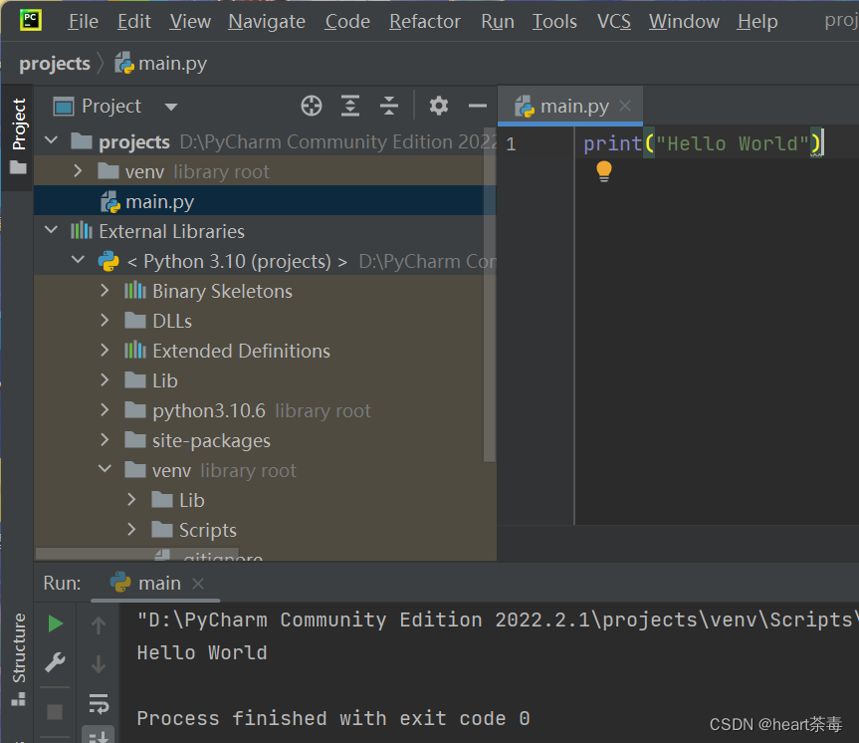
Task: Open the Project panel options gear
Action: click(x=436, y=106)
